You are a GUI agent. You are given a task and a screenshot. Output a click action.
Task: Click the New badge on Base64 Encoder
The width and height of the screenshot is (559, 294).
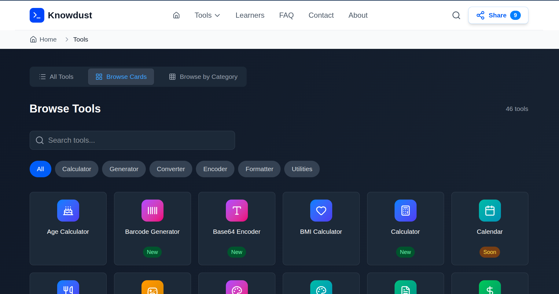(x=237, y=252)
